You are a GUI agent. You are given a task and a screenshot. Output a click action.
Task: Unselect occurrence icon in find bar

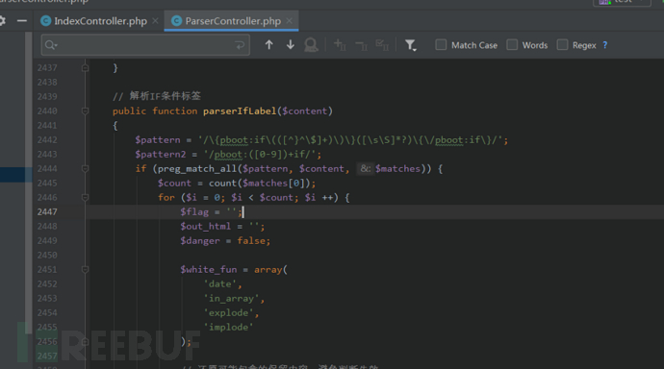pos(361,46)
